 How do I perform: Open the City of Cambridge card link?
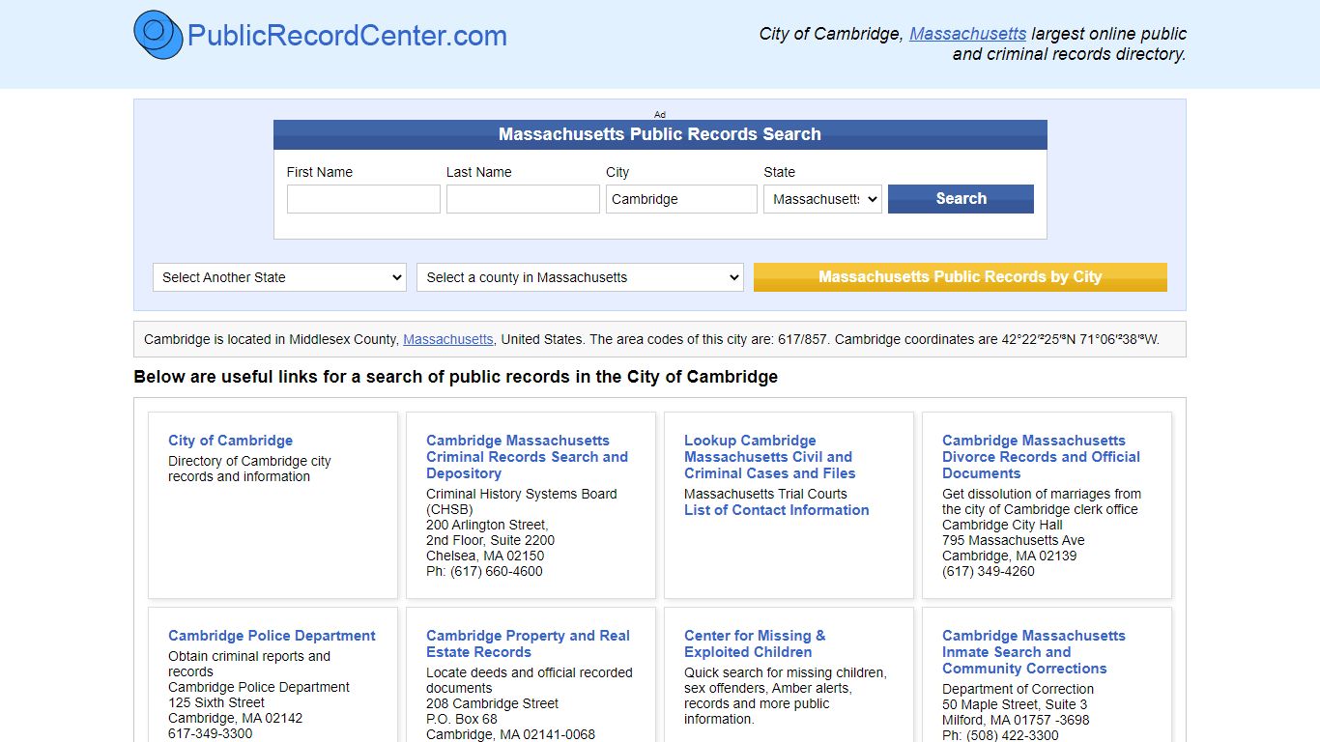click(x=230, y=441)
